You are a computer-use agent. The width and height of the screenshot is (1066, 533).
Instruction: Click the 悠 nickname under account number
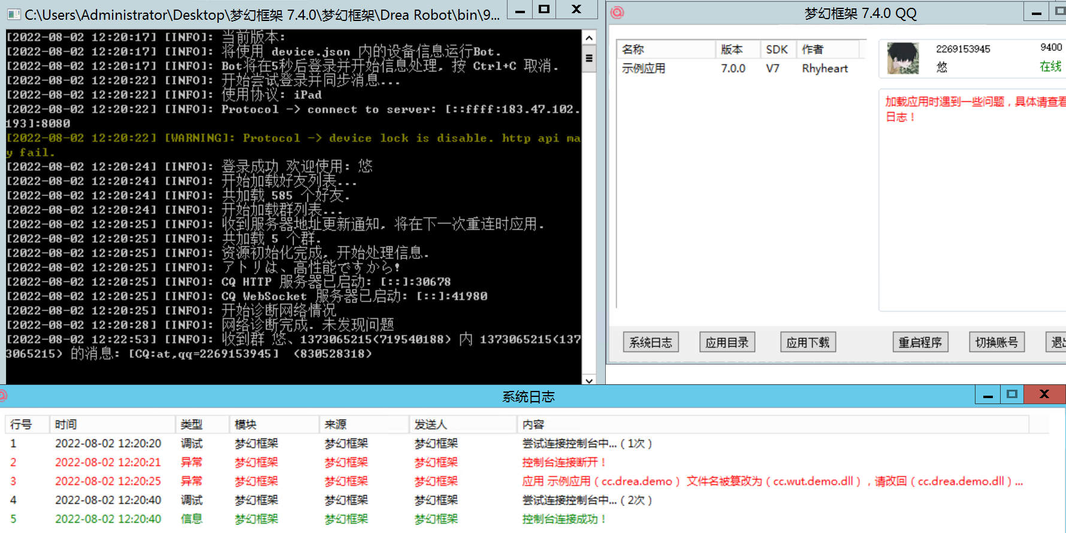point(942,67)
